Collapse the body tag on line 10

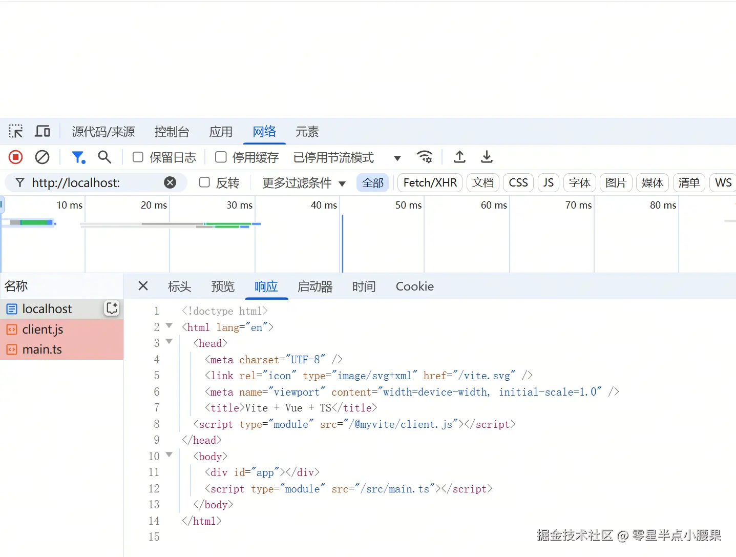(169, 455)
